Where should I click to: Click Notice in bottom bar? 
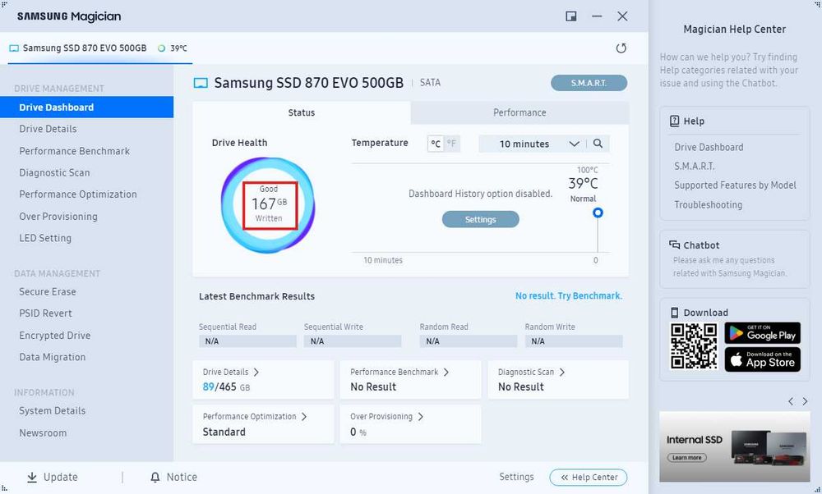pos(182,477)
